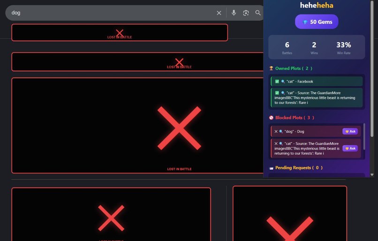Click the X mark on blocked "cat" Guardian plot
Viewport: 378px width, 241px height.
[276, 143]
